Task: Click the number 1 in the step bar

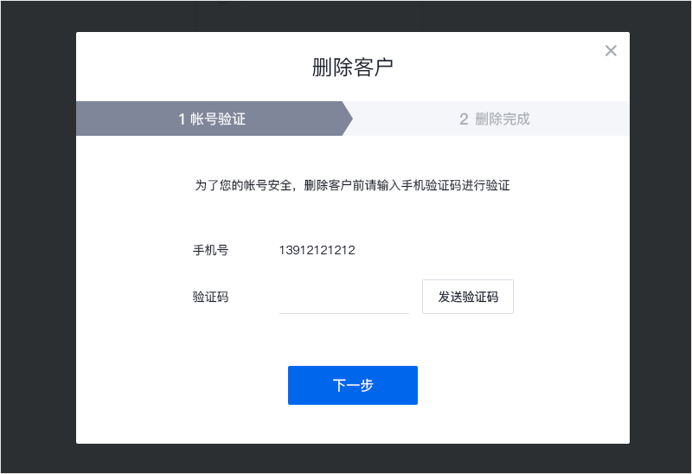Action: point(182,119)
